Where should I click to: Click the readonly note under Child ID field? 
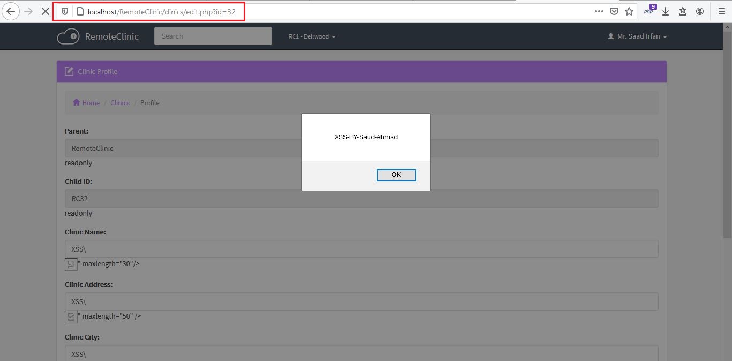coord(78,213)
